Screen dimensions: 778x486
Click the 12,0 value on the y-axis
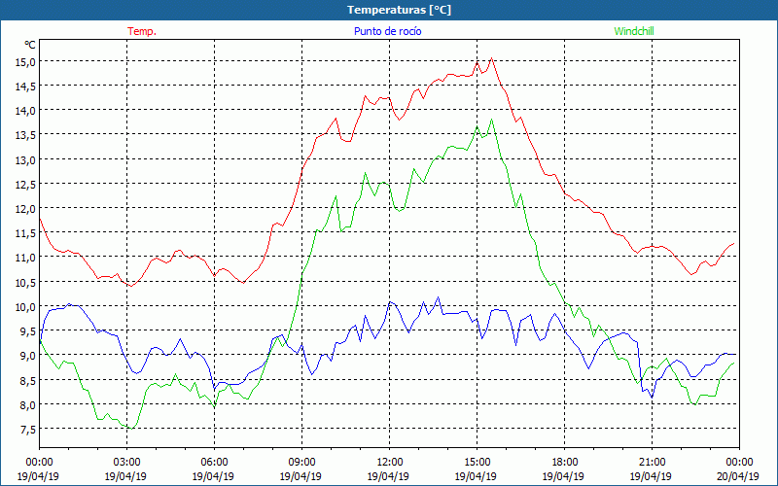point(26,209)
